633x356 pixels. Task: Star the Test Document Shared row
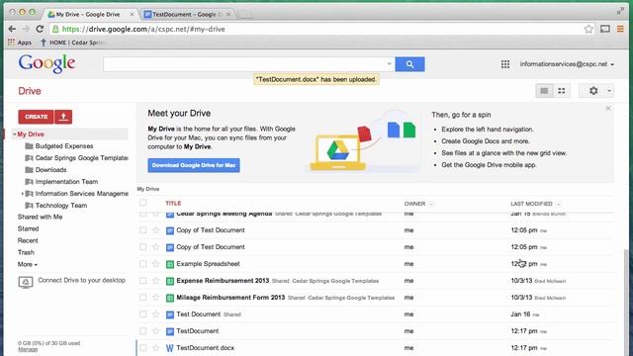tap(156, 314)
